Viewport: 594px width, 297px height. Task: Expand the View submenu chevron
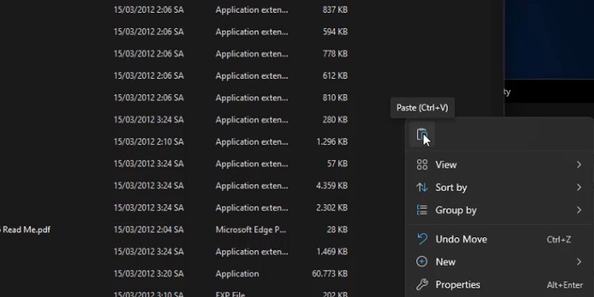579,165
